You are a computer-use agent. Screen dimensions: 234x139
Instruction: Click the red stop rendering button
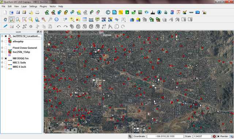point(214,136)
